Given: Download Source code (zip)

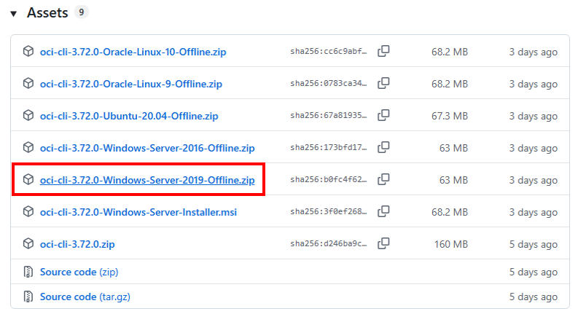Looking at the screenshot, I should click(79, 272).
